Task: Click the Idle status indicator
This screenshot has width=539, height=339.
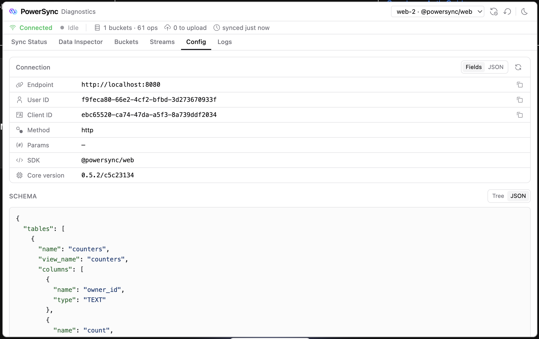Action: pyautogui.click(x=69, y=28)
